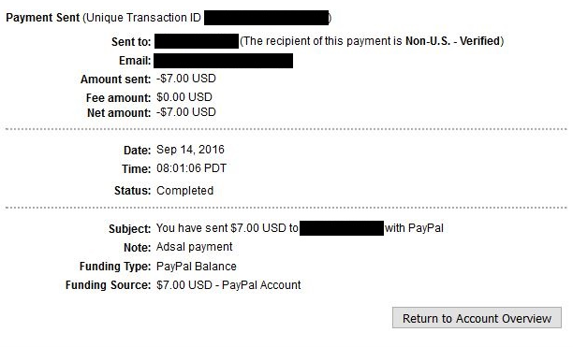This screenshot has width=573, height=347.
Task: Click the time 08:01:06 PDT
Action: (x=192, y=168)
